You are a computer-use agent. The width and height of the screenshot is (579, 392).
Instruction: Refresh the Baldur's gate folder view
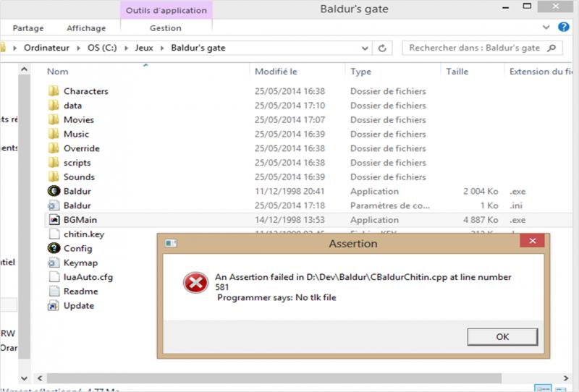(382, 48)
